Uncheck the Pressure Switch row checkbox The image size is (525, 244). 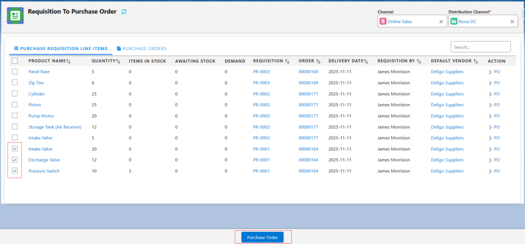pos(15,171)
